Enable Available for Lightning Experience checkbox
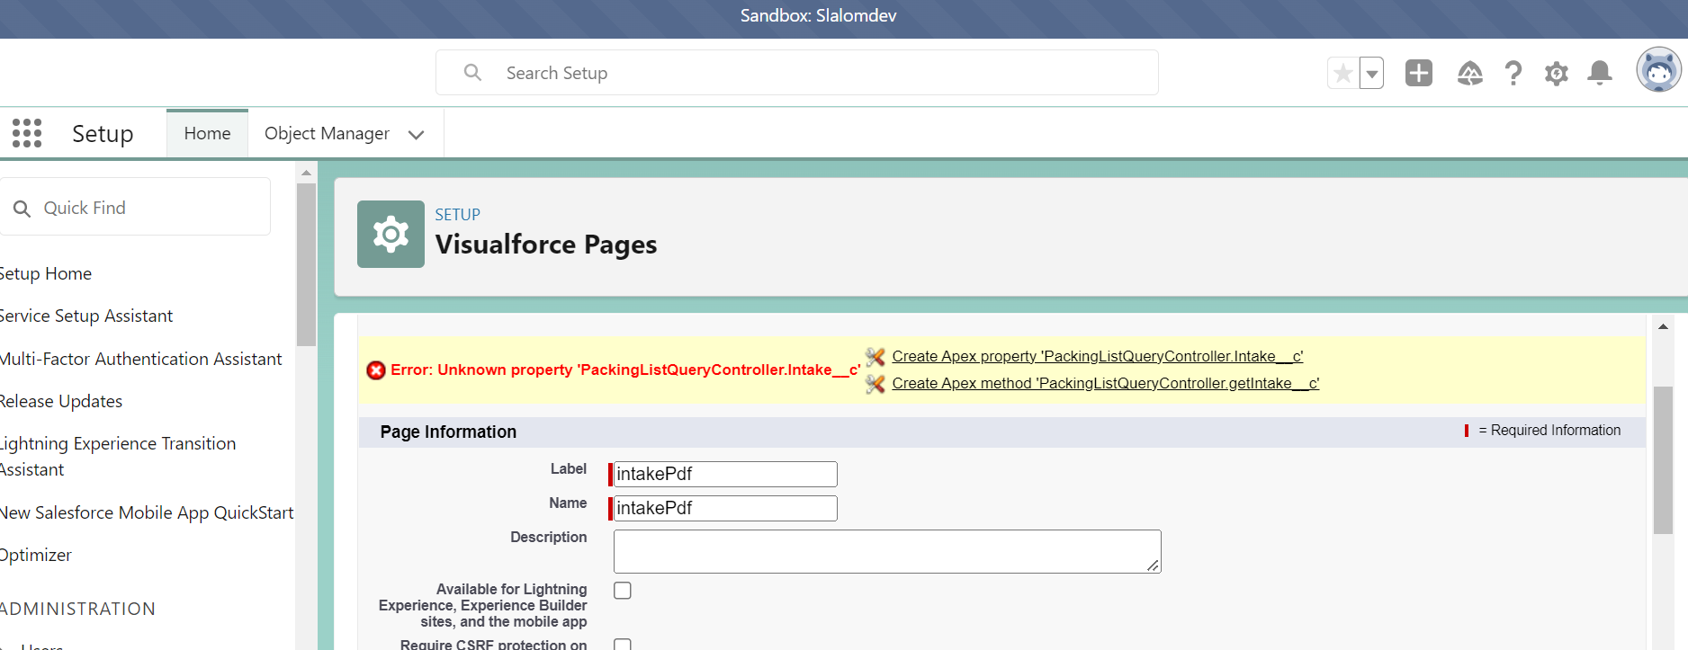Viewport: 1688px width, 650px height. 623,591
